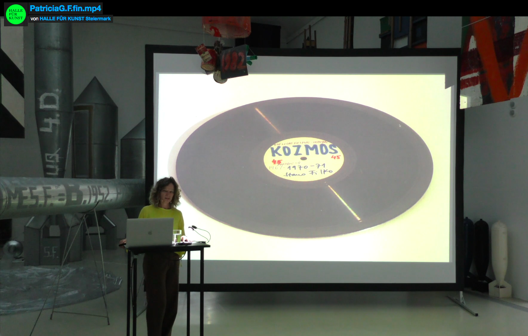Image resolution: width=528 pixels, height=336 pixels.
Task: Open the HALLE FÜR KUNST Steiermark channel link
Action: (x=76, y=19)
